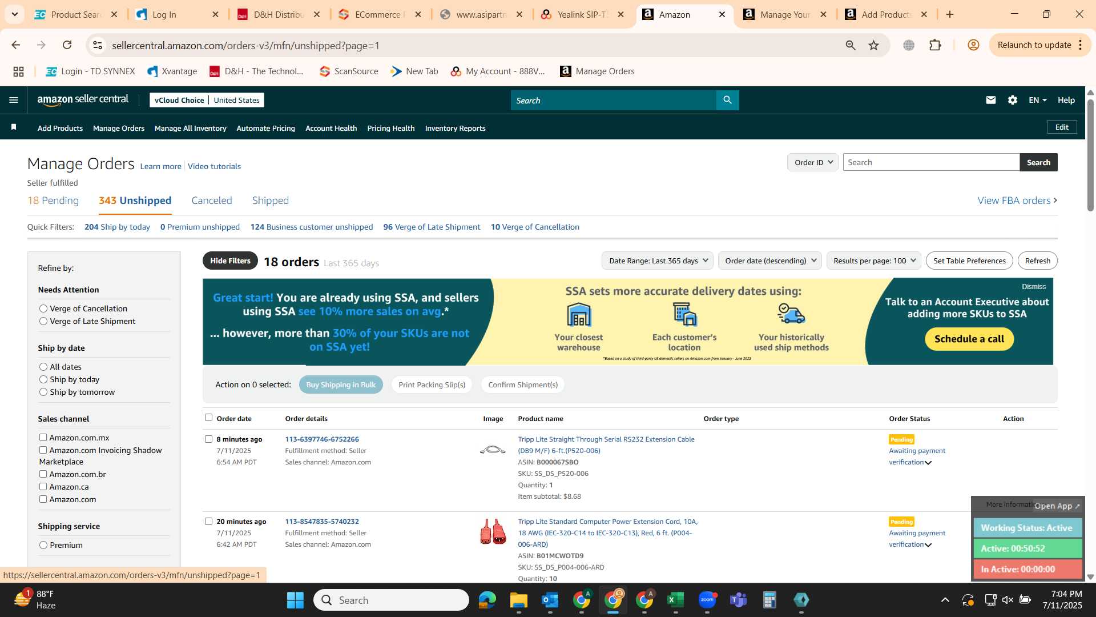Expand pending status details for the Tripp Lite Power Cord order
This screenshot has height=617, width=1096.
(928, 545)
